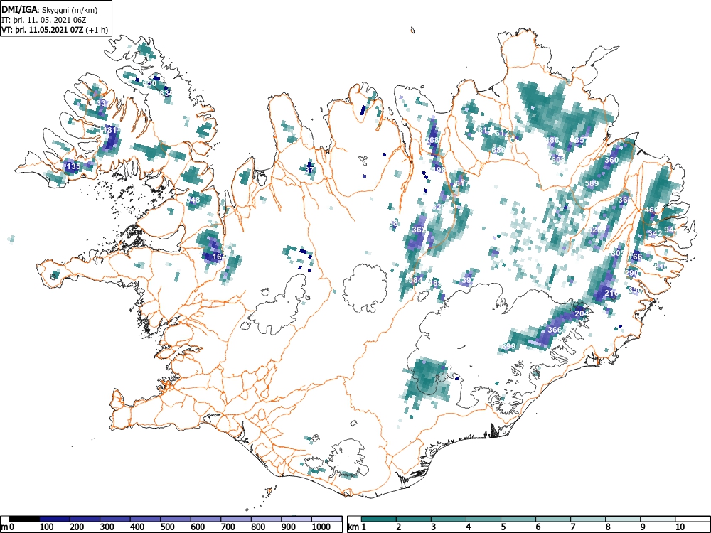Click the '8' label on the km legend
This screenshot has height=533, width=711.
[x=608, y=527]
